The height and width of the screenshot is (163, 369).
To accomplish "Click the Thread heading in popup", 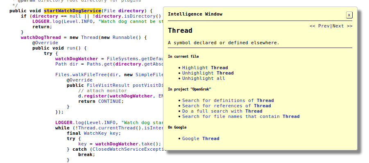I will click(180, 31).
